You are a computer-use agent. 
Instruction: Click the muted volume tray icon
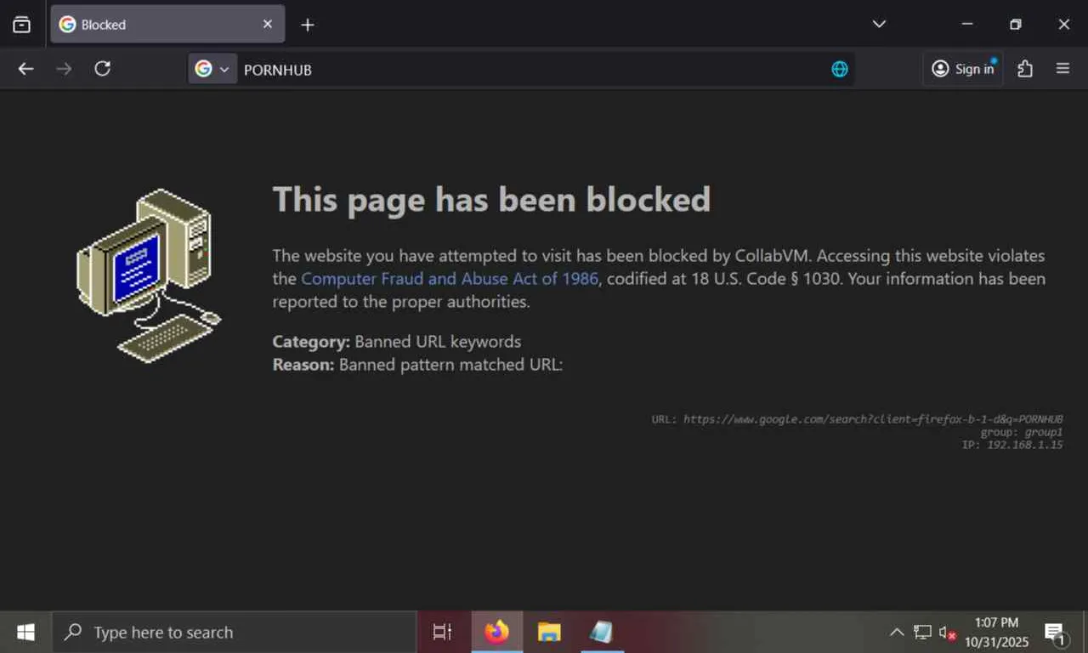[947, 633]
